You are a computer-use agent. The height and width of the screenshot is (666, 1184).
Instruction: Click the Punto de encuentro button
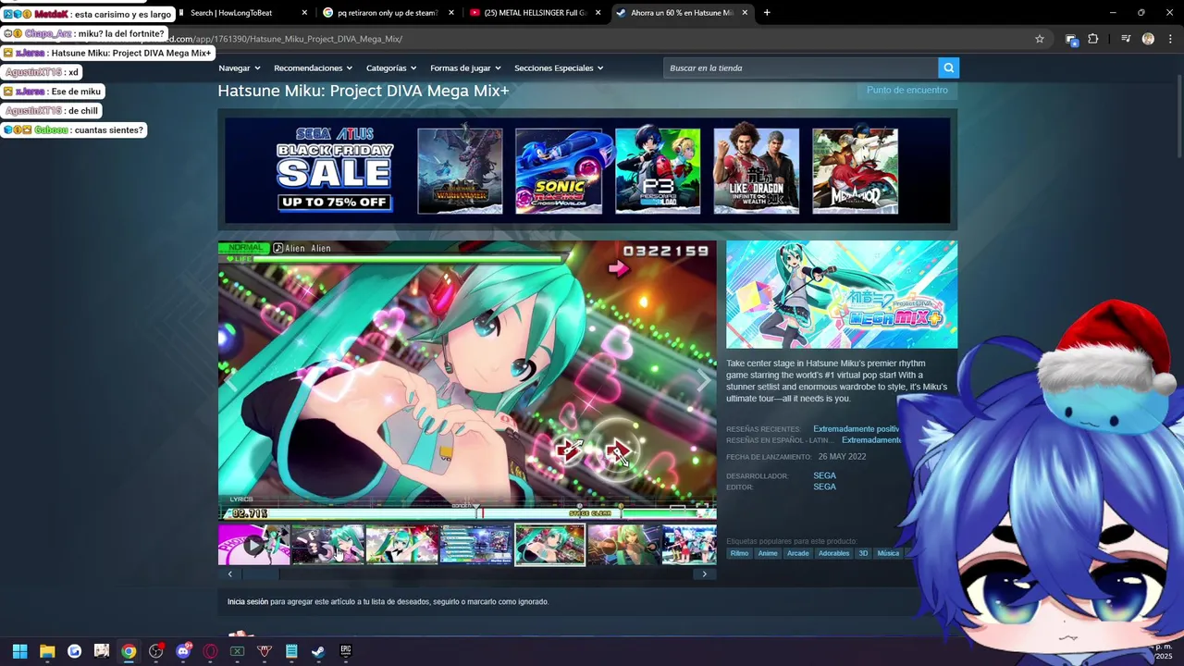(x=906, y=90)
